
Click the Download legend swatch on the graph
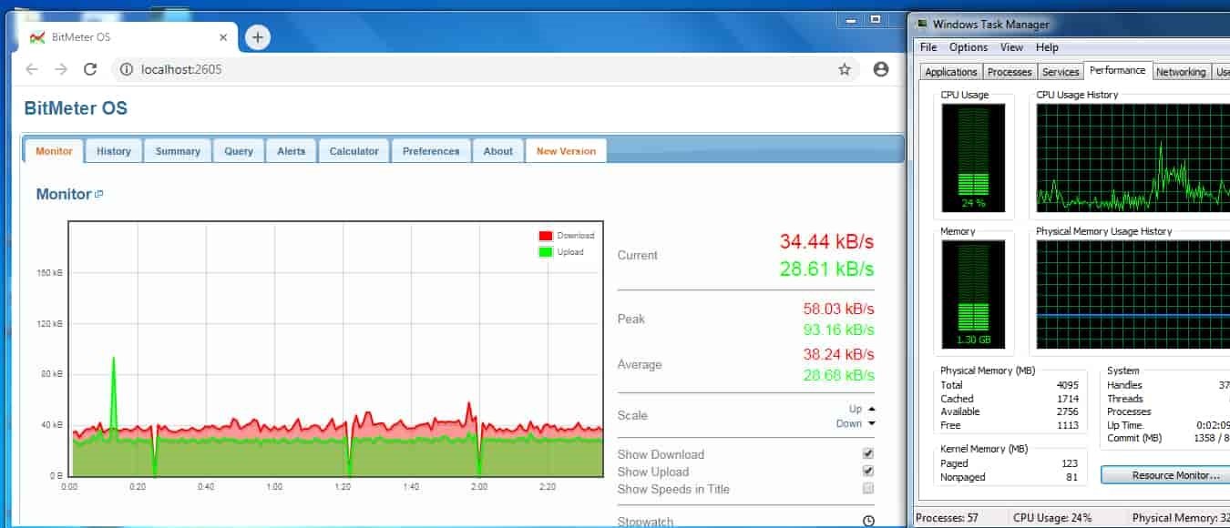(546, 235)
